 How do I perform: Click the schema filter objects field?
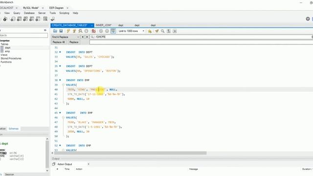[24, 35]
